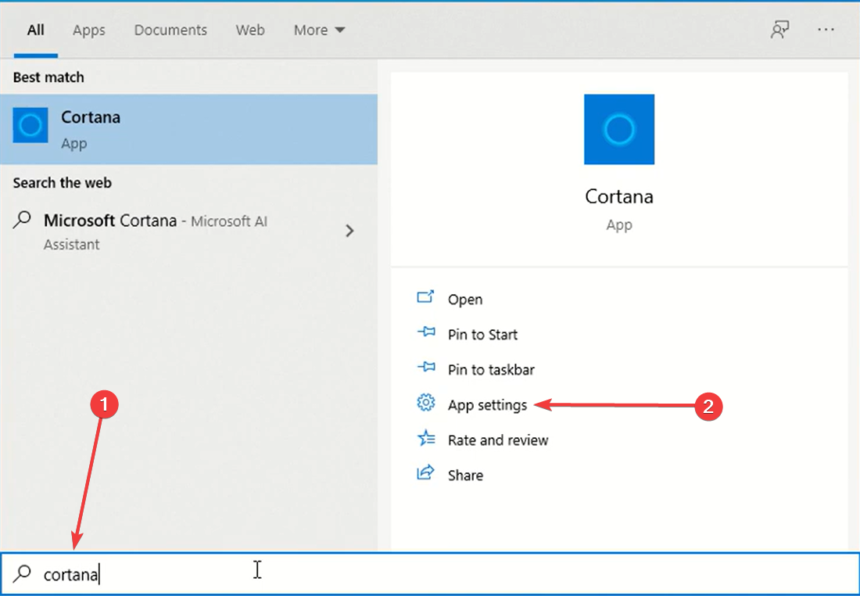
Task: Choose Pin to taskbar
Action: click(x=491, y=369)
